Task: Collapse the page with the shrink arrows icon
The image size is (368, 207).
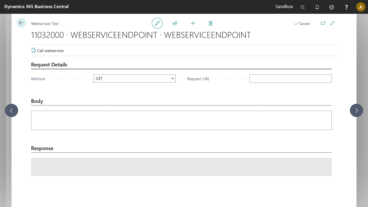Action: pyautogui.click(x=332, y=23)
